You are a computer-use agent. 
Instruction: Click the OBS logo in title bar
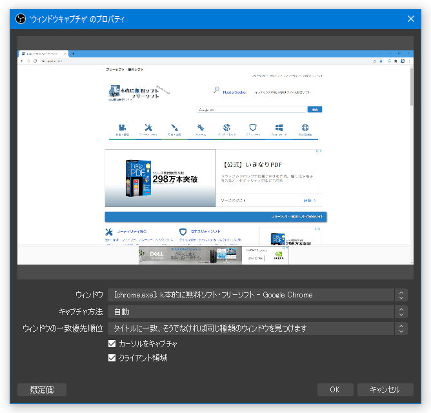21,19
